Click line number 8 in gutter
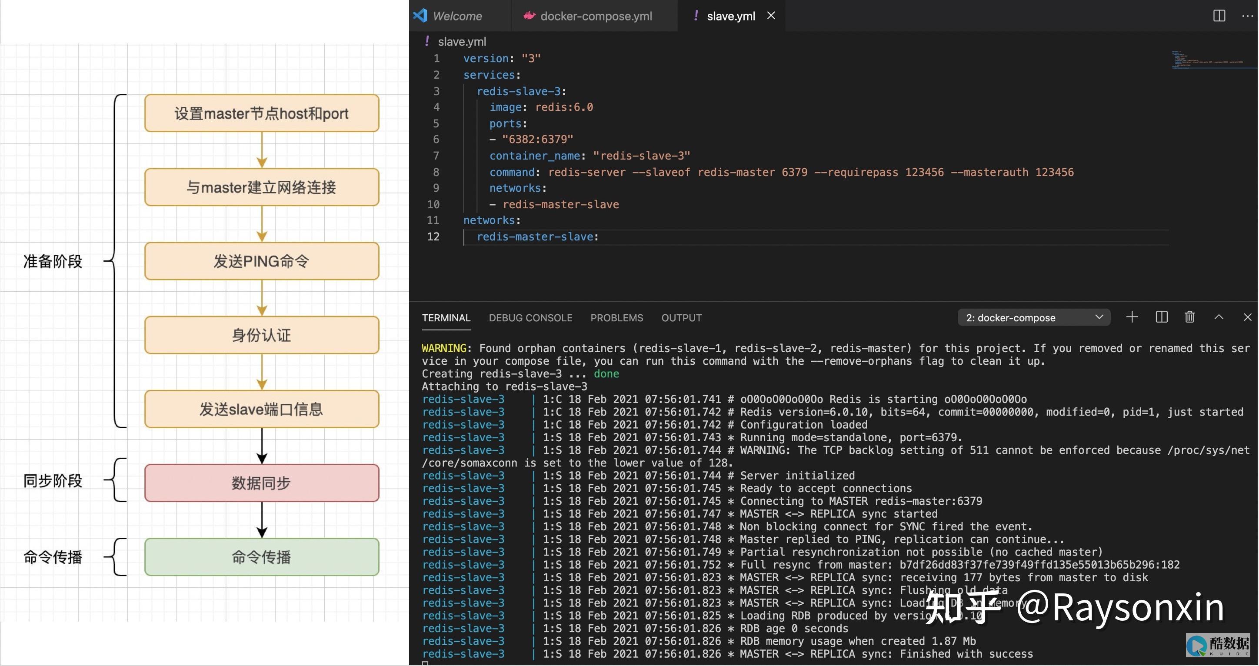 (436, 172)
